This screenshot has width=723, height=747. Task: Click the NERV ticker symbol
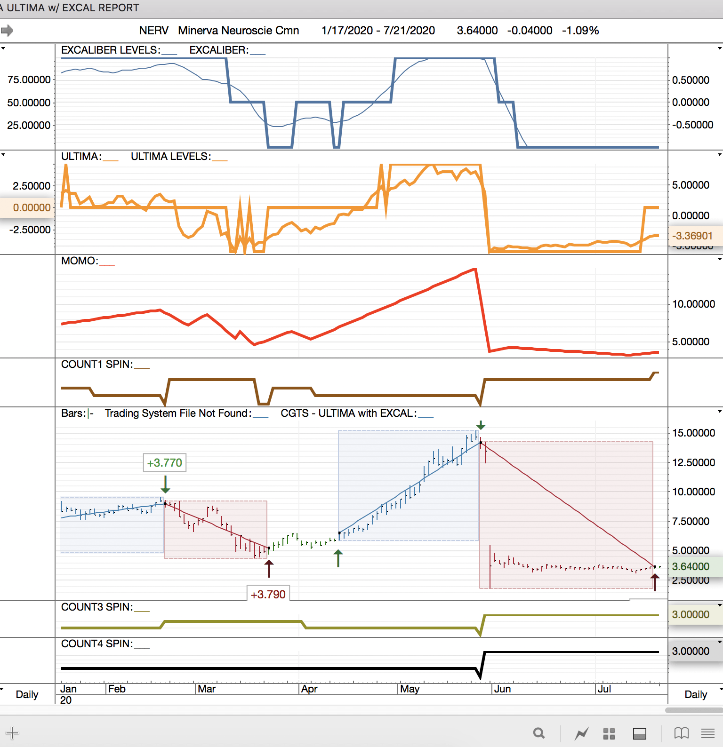click(153, 31)
